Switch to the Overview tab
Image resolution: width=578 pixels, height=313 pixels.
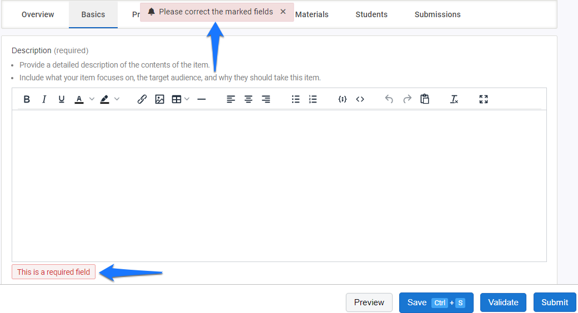tap(38, 15)
